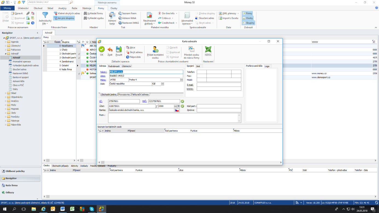Expand the Mzdy tree node
The image size is (379, 213).
point(5,105)
